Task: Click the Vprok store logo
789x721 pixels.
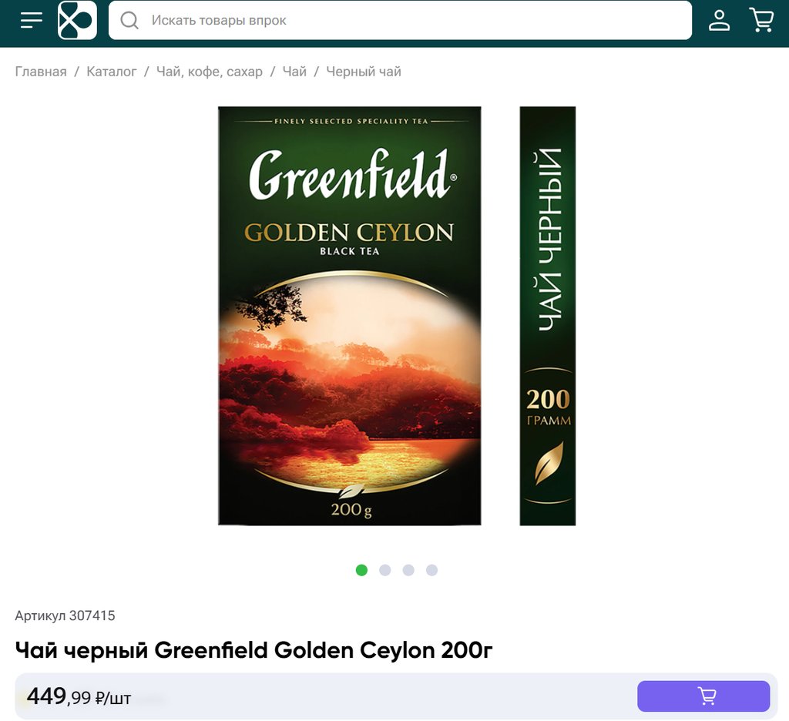Action: [x=77, y=20]
